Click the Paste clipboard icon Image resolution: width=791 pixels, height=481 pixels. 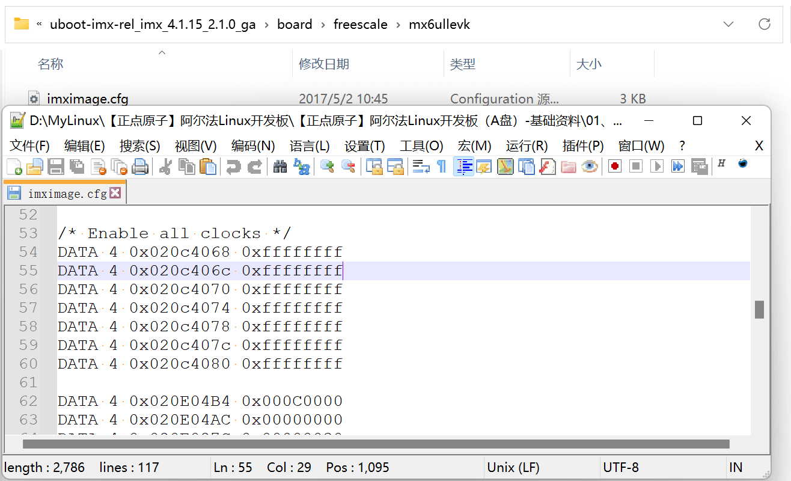[208, 167]
